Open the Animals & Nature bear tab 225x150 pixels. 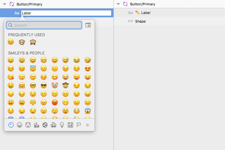point(28,125)
